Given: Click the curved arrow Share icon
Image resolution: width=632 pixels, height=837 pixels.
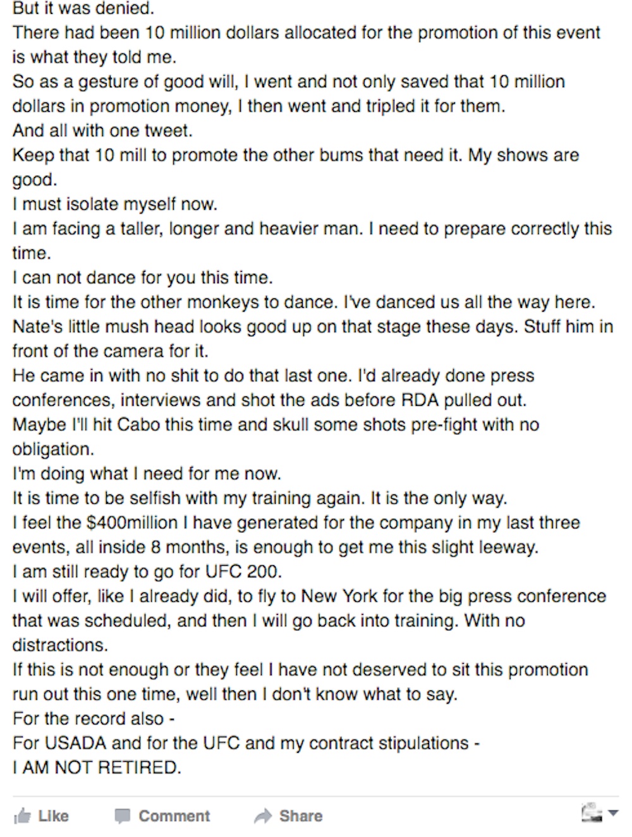Looking at the screenshot, I should [x=263, y=816].
